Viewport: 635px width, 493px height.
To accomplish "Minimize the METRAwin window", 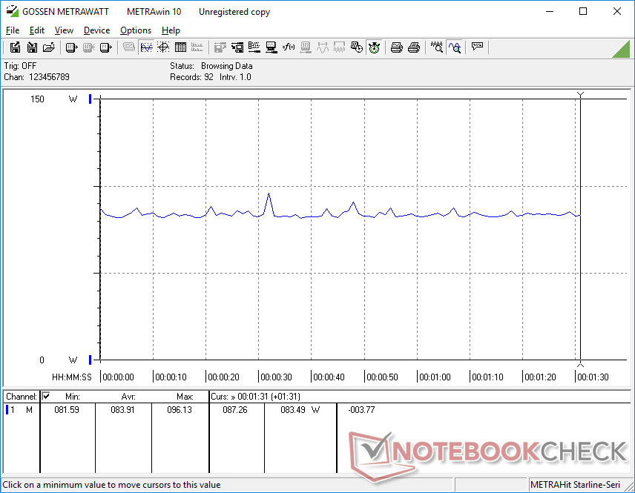I will click(550, 11).
